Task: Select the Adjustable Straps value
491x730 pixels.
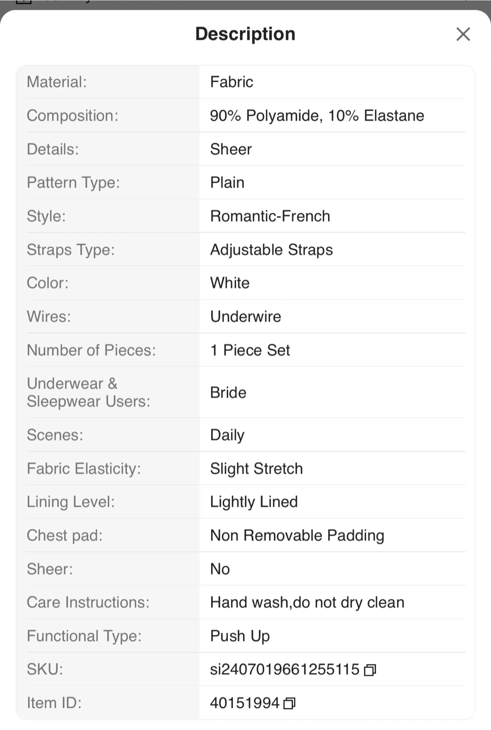Action: coord(271,249)
